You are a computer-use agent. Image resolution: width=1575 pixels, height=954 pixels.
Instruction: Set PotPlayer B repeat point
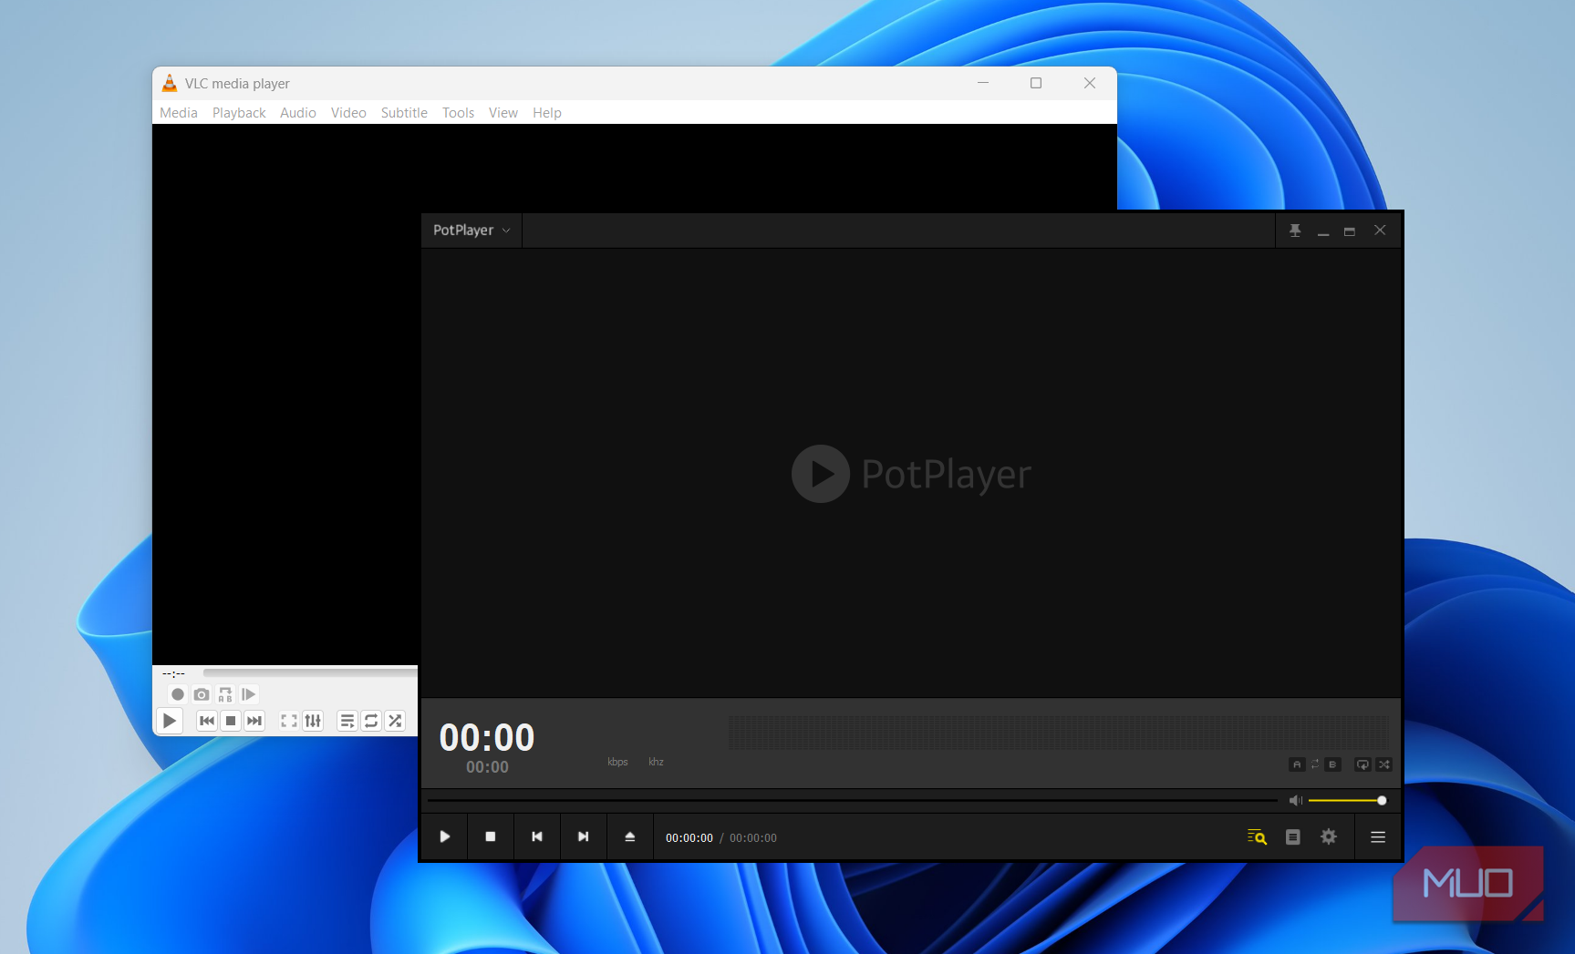(x=1332, y=764)
